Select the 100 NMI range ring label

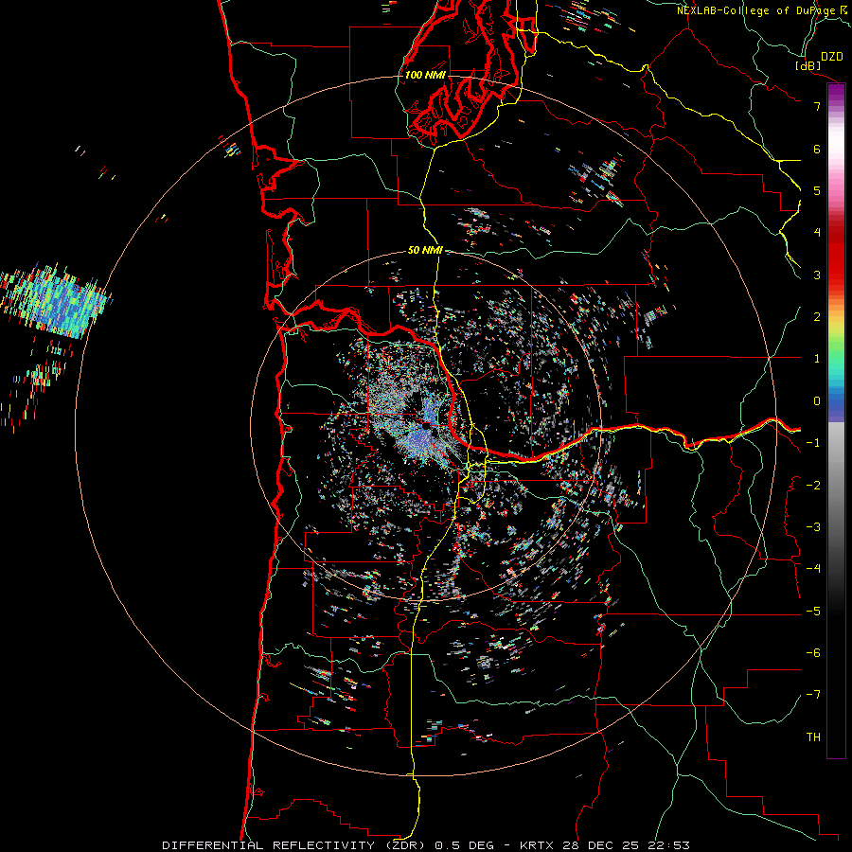pos(425,75)
